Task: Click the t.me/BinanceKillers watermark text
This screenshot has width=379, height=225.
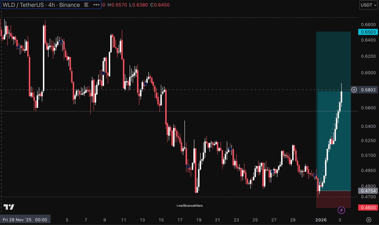Action: click(189, 206)
